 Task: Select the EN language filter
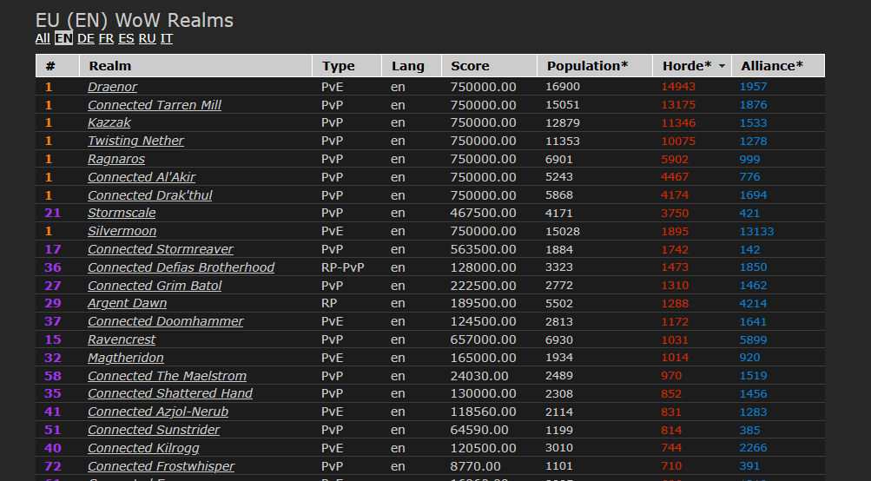click(x=64, y=38)
